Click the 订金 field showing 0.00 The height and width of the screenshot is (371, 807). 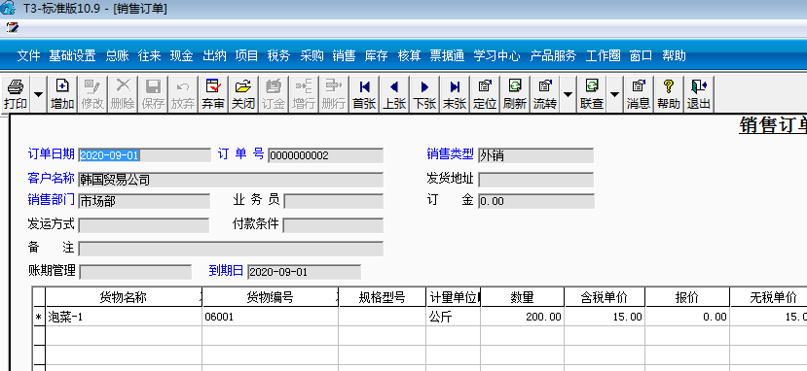tap(535, 201)
